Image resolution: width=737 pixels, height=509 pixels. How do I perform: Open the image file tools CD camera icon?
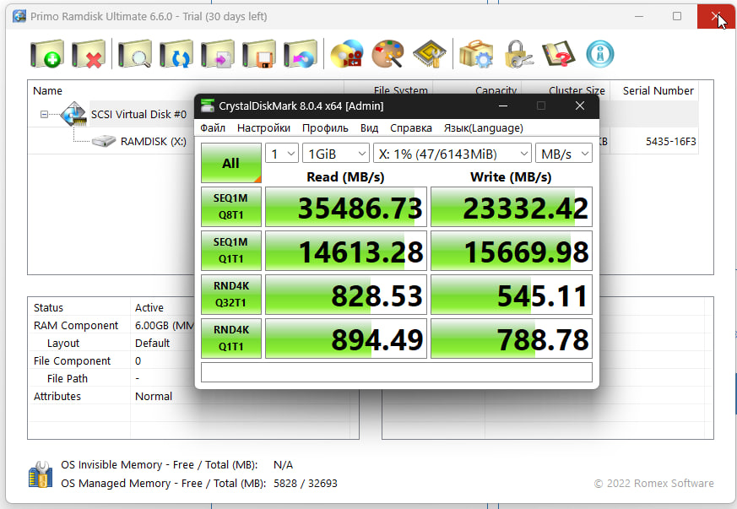click(x=347, y=53)
